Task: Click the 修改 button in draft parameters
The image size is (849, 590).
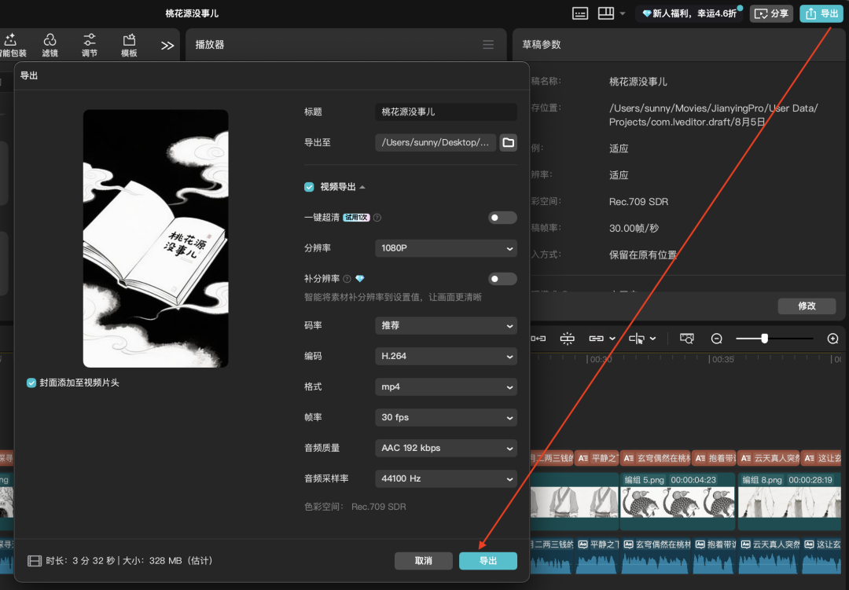Action: coord(807,306)
